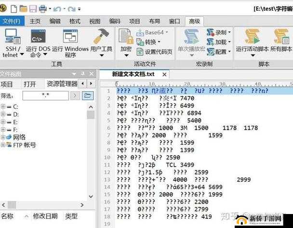
Task: Click the Print icon in quick access toolbar
Action: click(x=43, y=9)
